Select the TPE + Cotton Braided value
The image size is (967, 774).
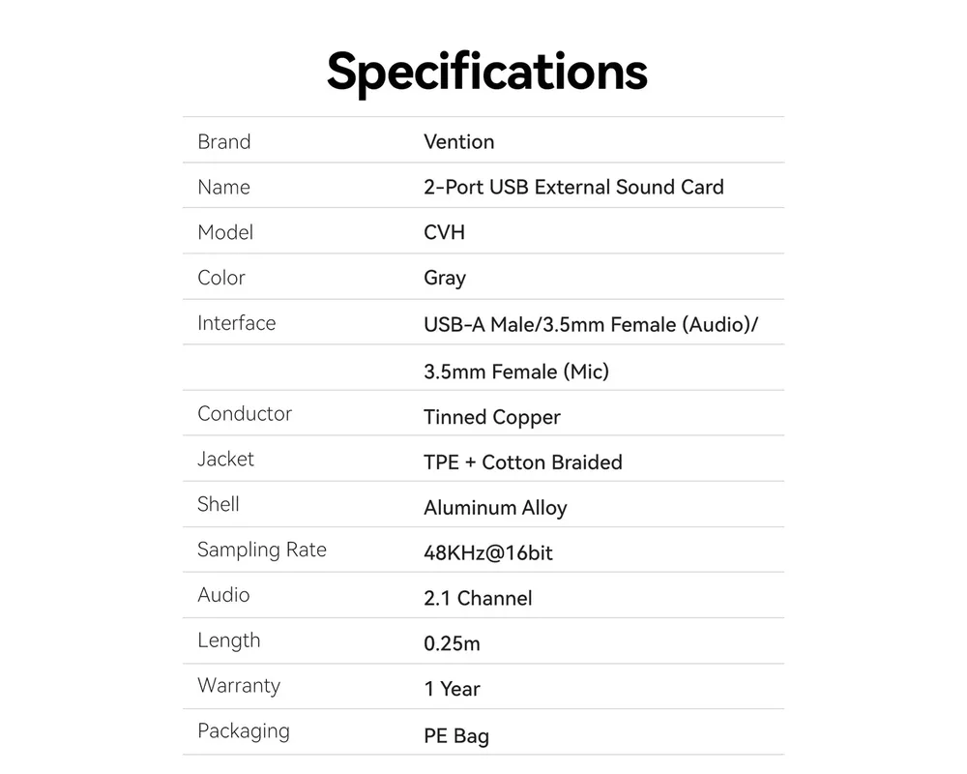click(x=523, y=462)
